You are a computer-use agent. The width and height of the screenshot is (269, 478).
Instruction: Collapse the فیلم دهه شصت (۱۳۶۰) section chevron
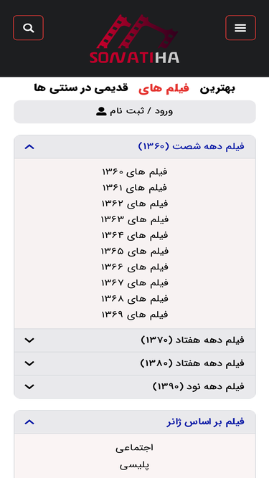29,147
